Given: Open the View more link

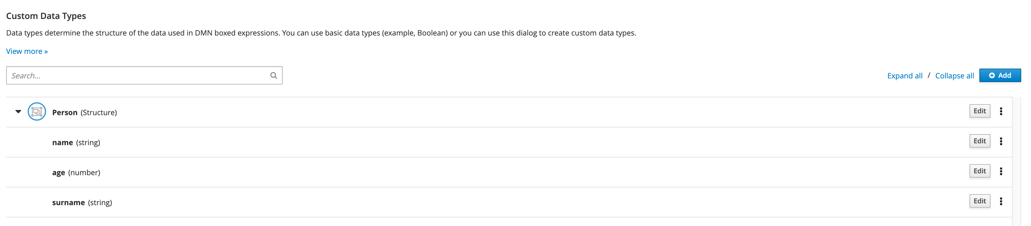Looking at the screenshot, I should (27, 51).
